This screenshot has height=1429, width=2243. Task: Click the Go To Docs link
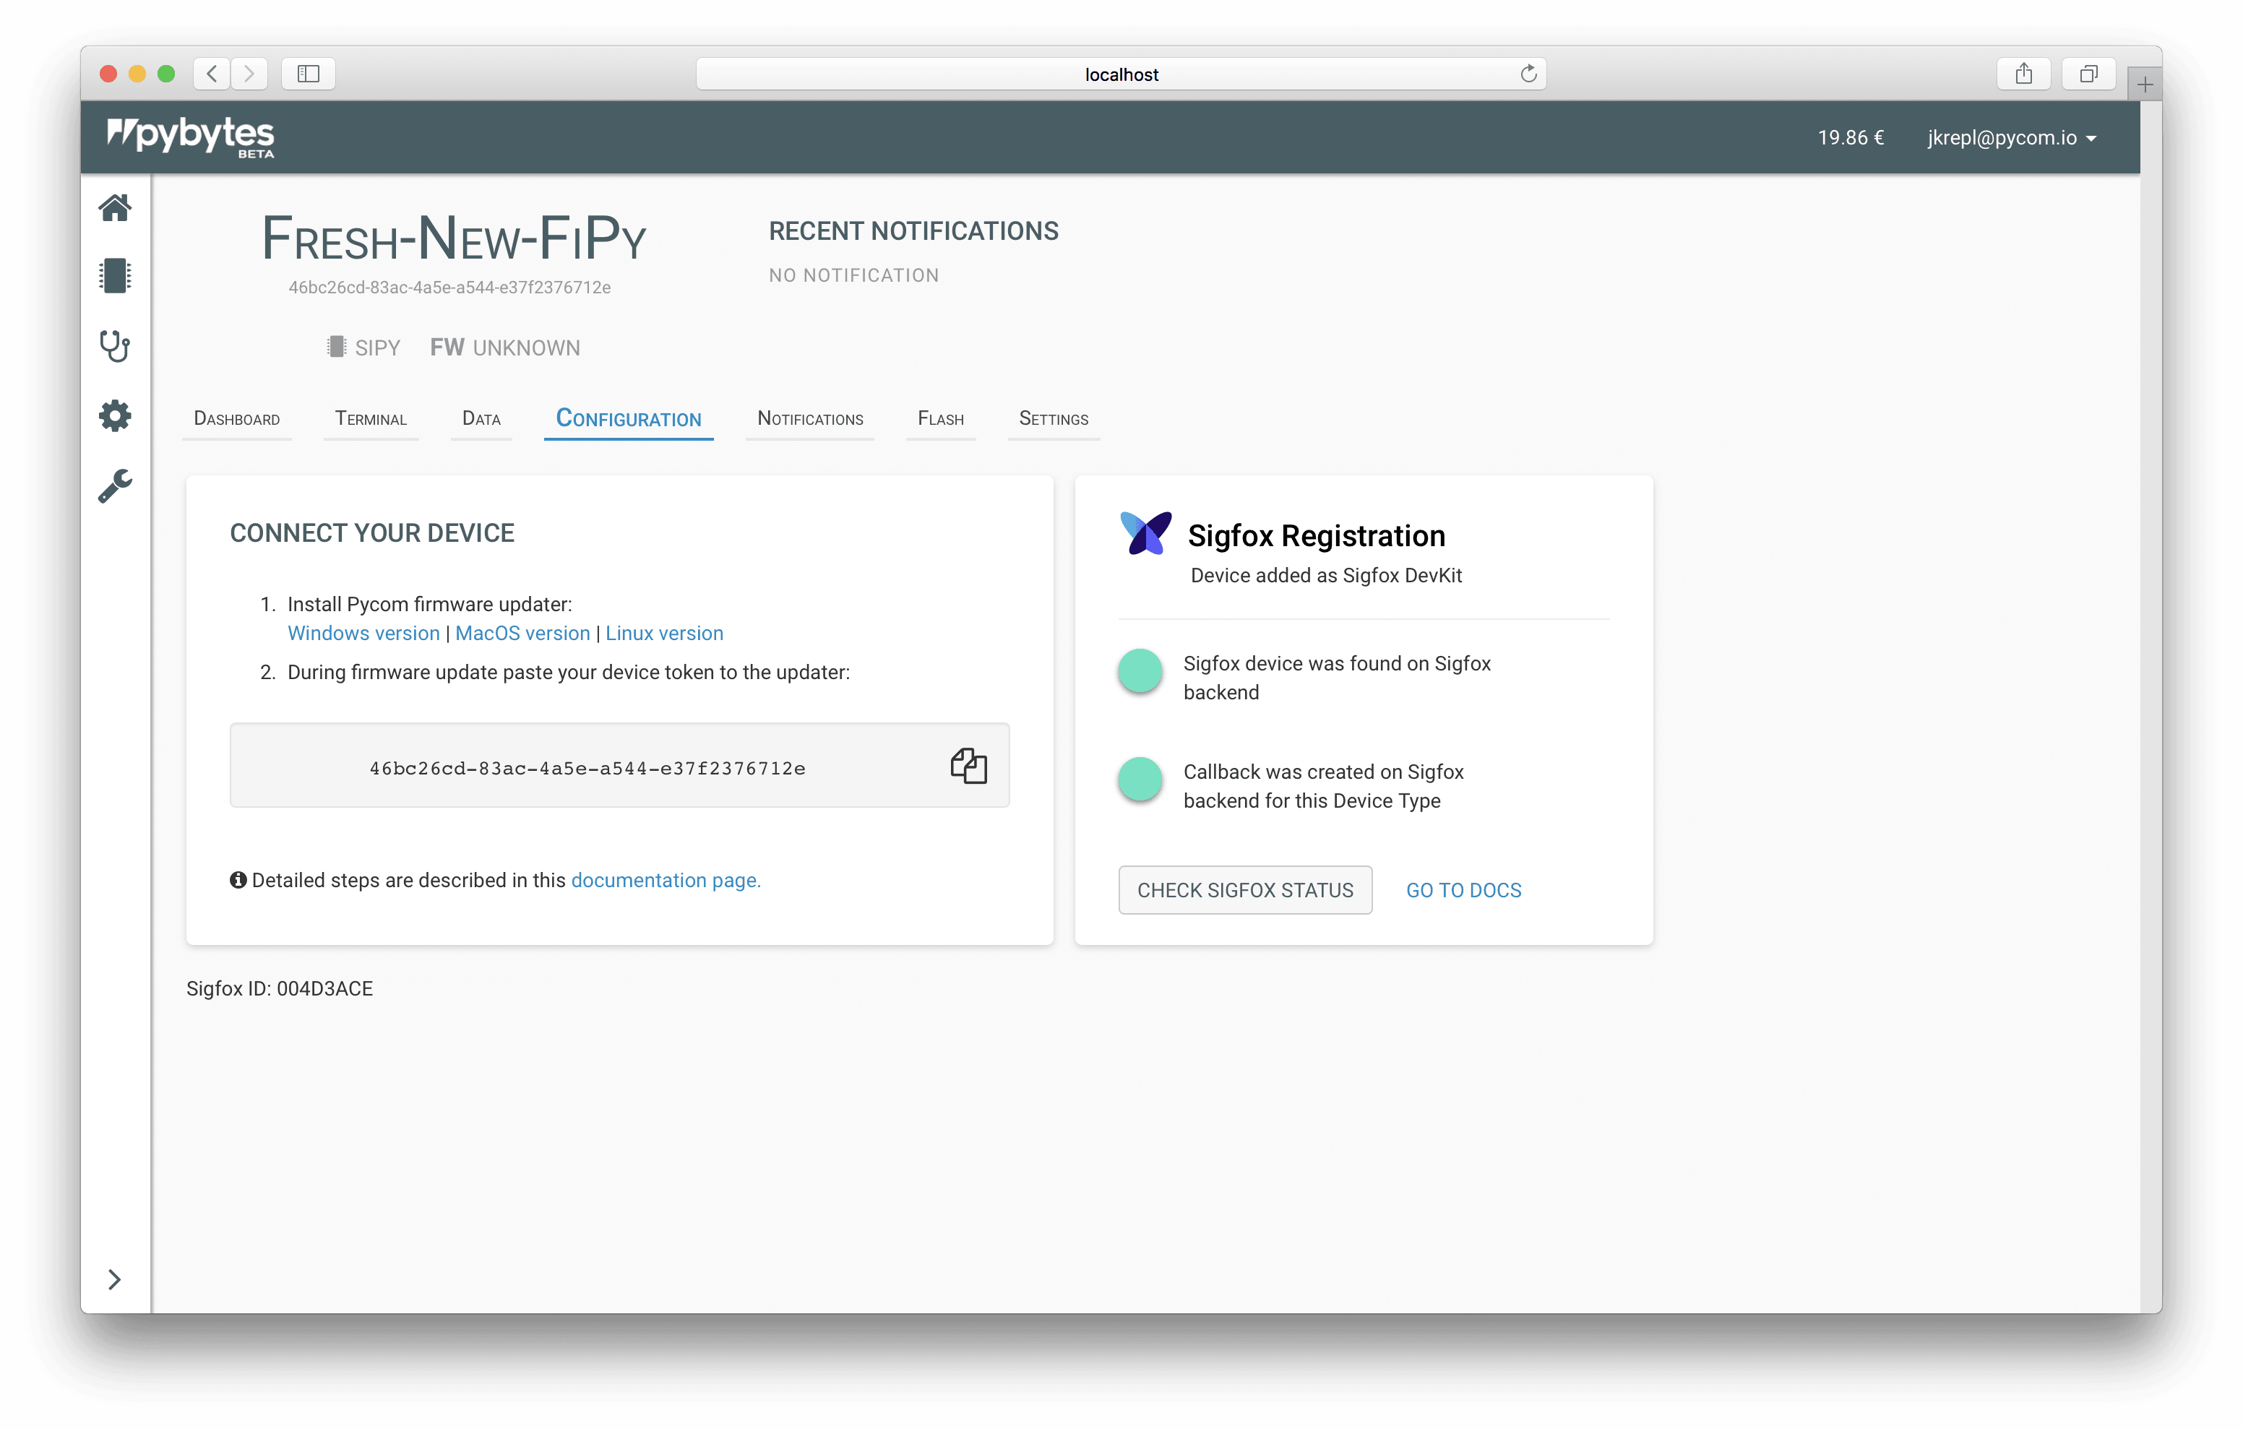pyautogui.click(x=1463, y=891)
